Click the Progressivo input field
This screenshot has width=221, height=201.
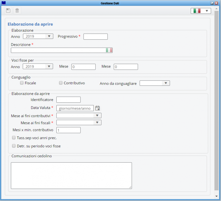tap(95, 36)
